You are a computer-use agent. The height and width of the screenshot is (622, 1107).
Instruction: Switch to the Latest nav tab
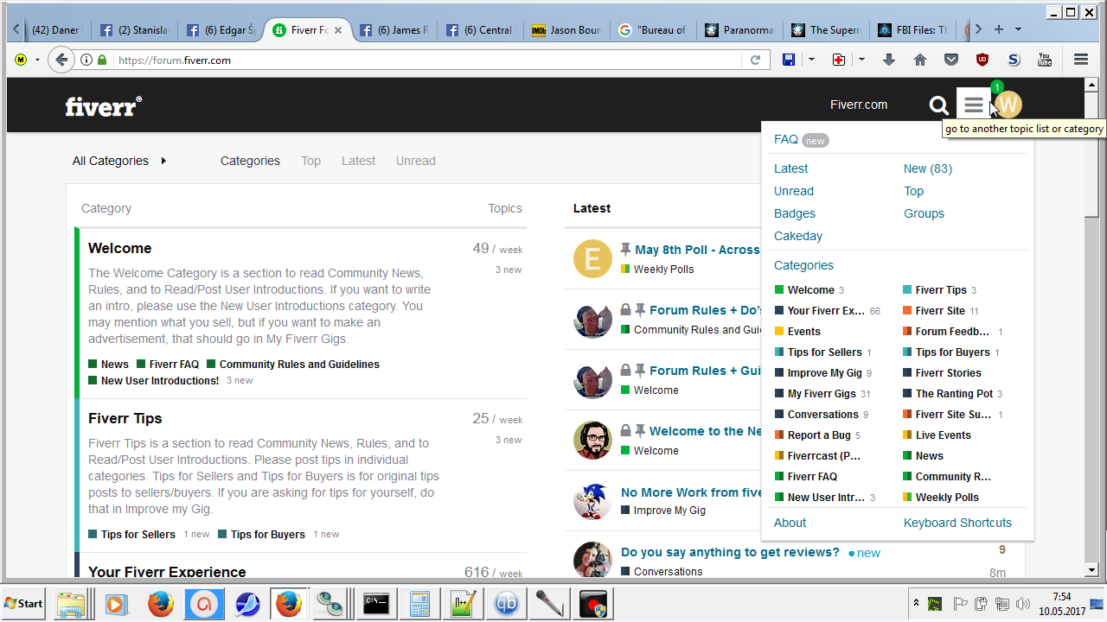point(358,161)
